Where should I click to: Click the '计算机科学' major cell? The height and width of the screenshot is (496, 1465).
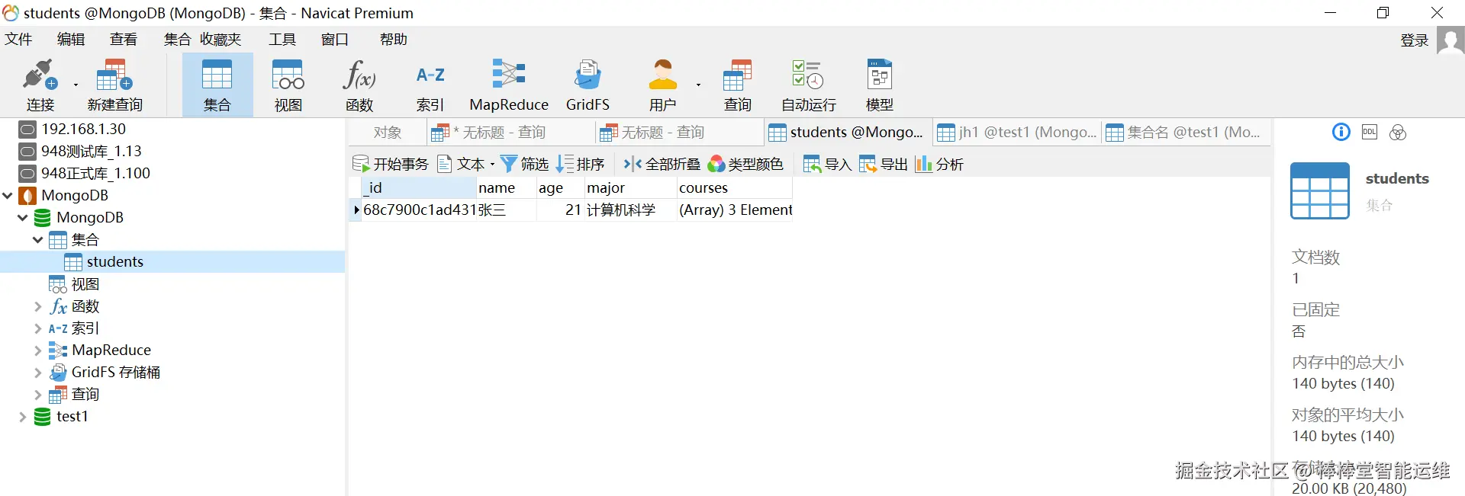coord(630,210)
